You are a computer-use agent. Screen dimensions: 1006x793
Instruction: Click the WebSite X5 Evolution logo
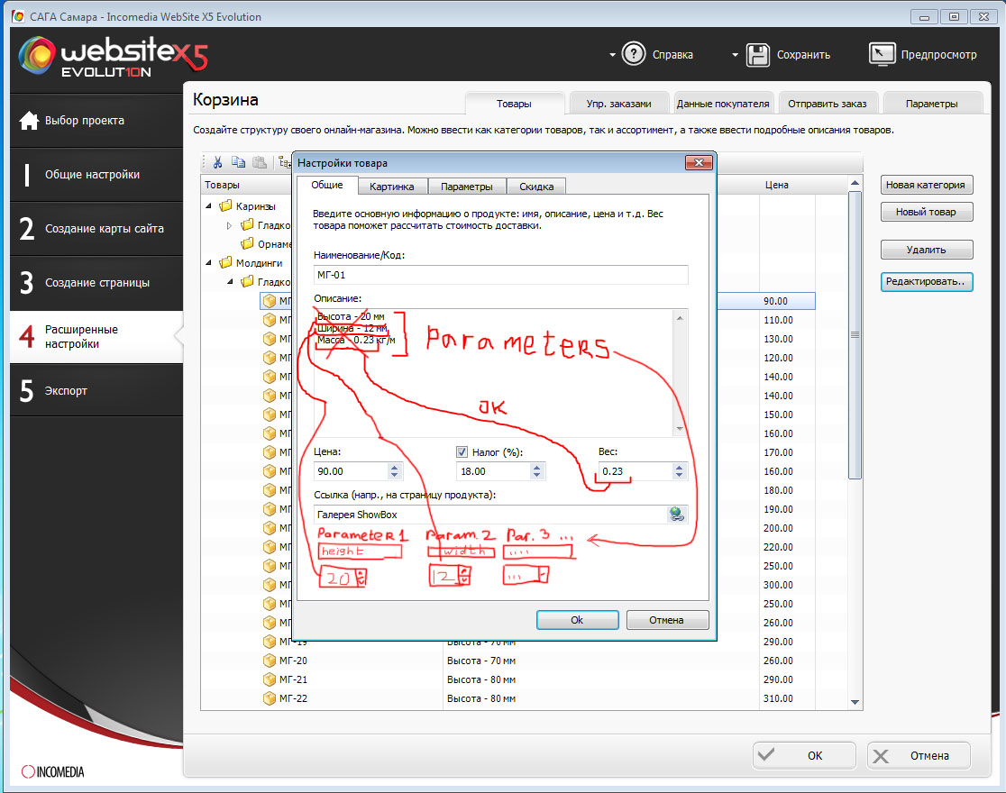click(x=114, y=56)
